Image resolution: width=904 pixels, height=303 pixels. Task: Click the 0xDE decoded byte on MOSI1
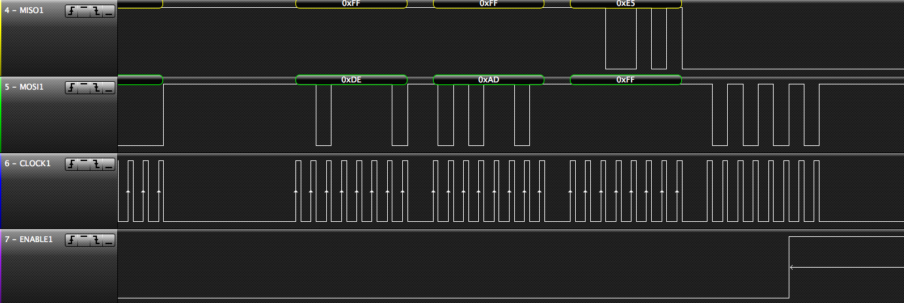tap(351, 79)
